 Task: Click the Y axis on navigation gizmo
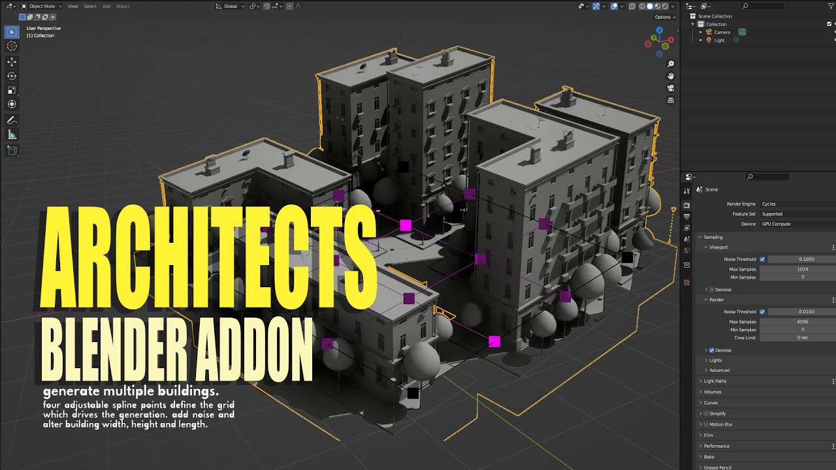point(654,38)
